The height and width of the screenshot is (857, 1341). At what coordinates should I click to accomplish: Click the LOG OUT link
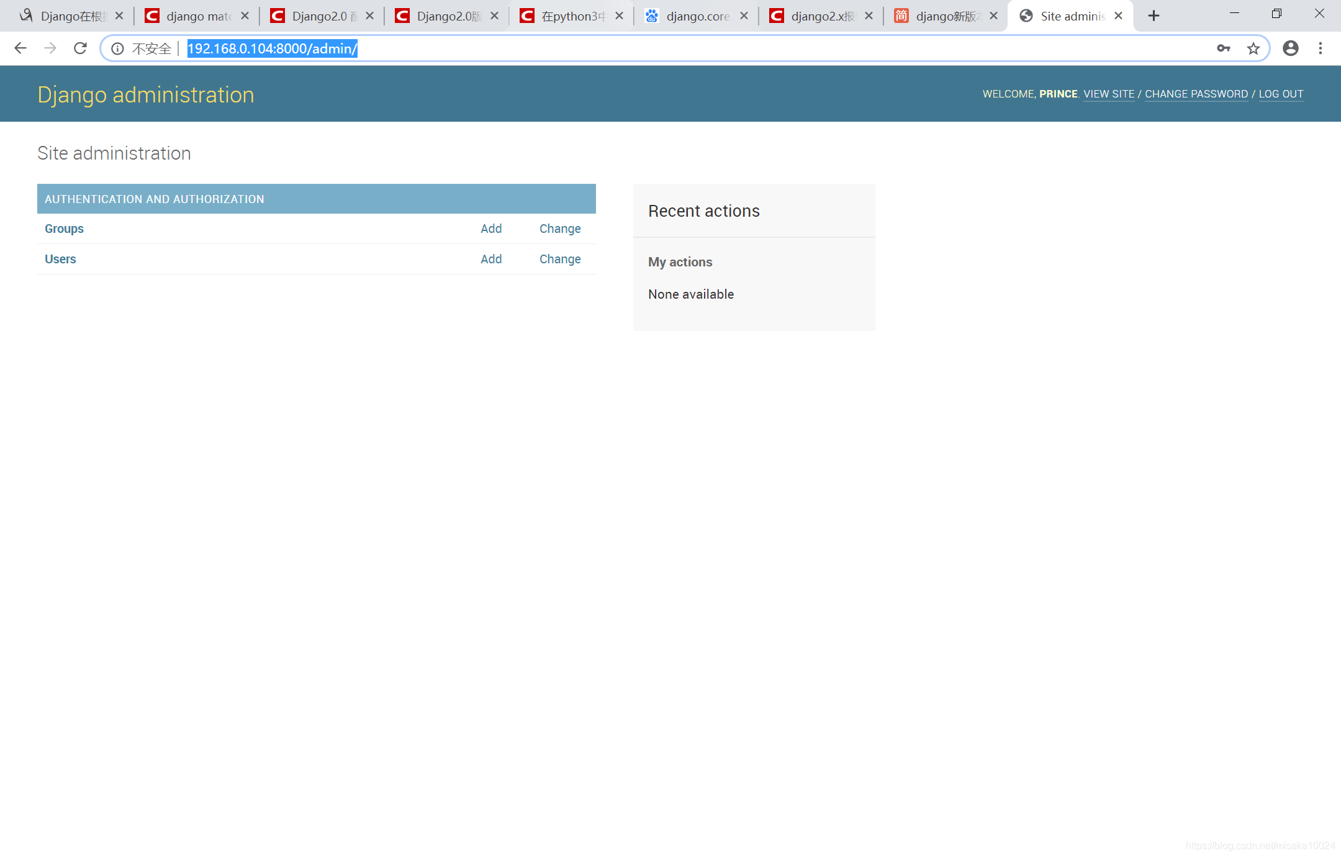1281,94
